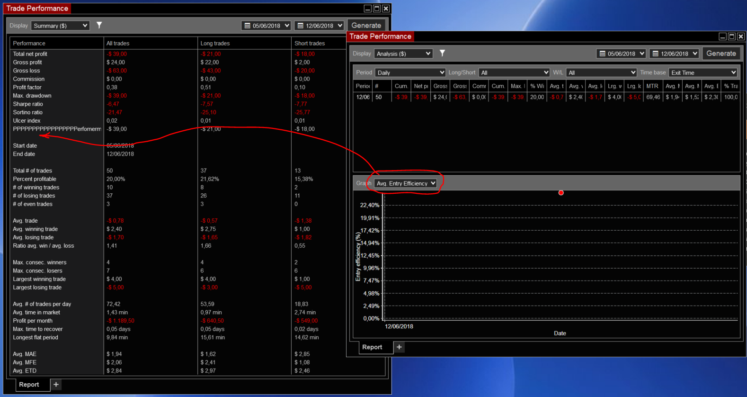Open end date 12/06/2018 picker in Analysis window
747x397 pixels.
(x=674, y=54)
